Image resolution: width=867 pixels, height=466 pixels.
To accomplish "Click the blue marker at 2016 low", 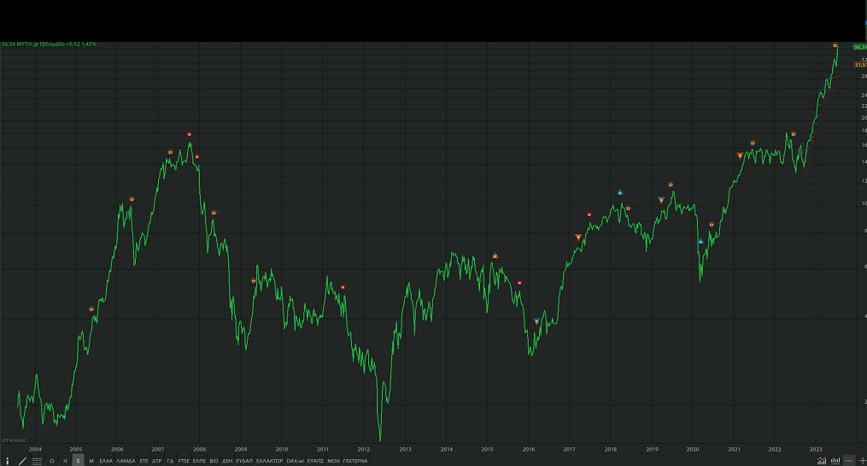I will click(x=536, y=321).
